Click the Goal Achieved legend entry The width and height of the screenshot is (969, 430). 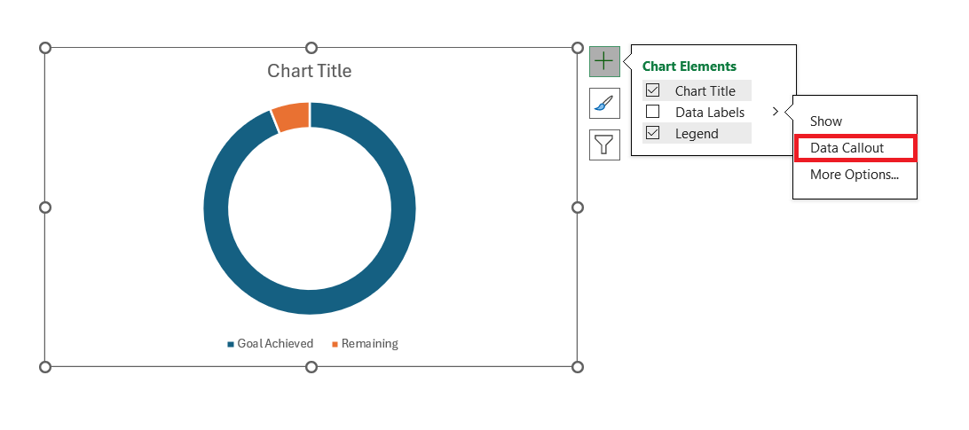pyautogui.click(x=271, y=343)
